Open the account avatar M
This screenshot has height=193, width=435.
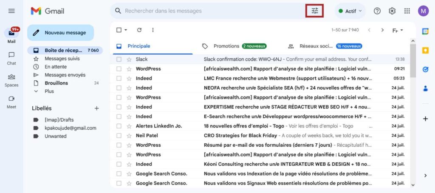point(424,11)
